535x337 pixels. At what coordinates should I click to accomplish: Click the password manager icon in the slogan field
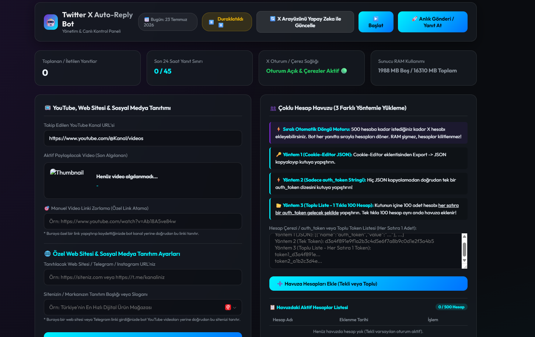point(228,307)
